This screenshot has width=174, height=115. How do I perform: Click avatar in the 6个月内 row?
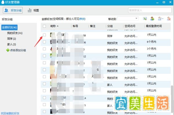(x=52, y=42)
